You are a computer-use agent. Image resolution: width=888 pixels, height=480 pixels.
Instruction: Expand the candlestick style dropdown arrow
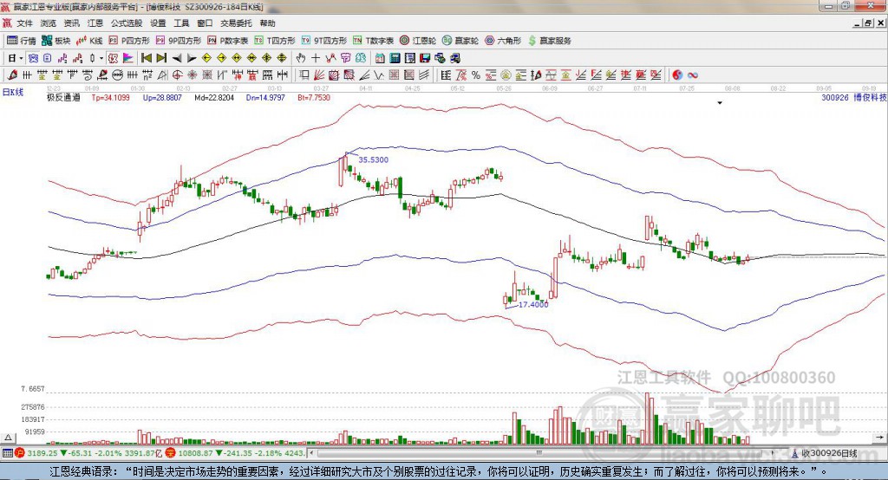click(x=101, y=58)
